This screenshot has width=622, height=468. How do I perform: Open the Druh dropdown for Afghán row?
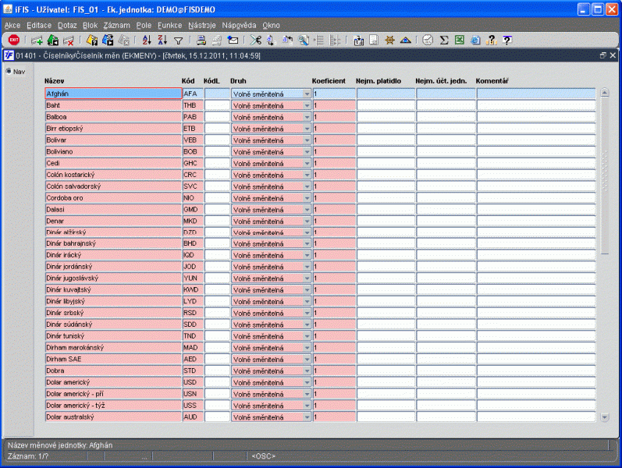point(307,94)
